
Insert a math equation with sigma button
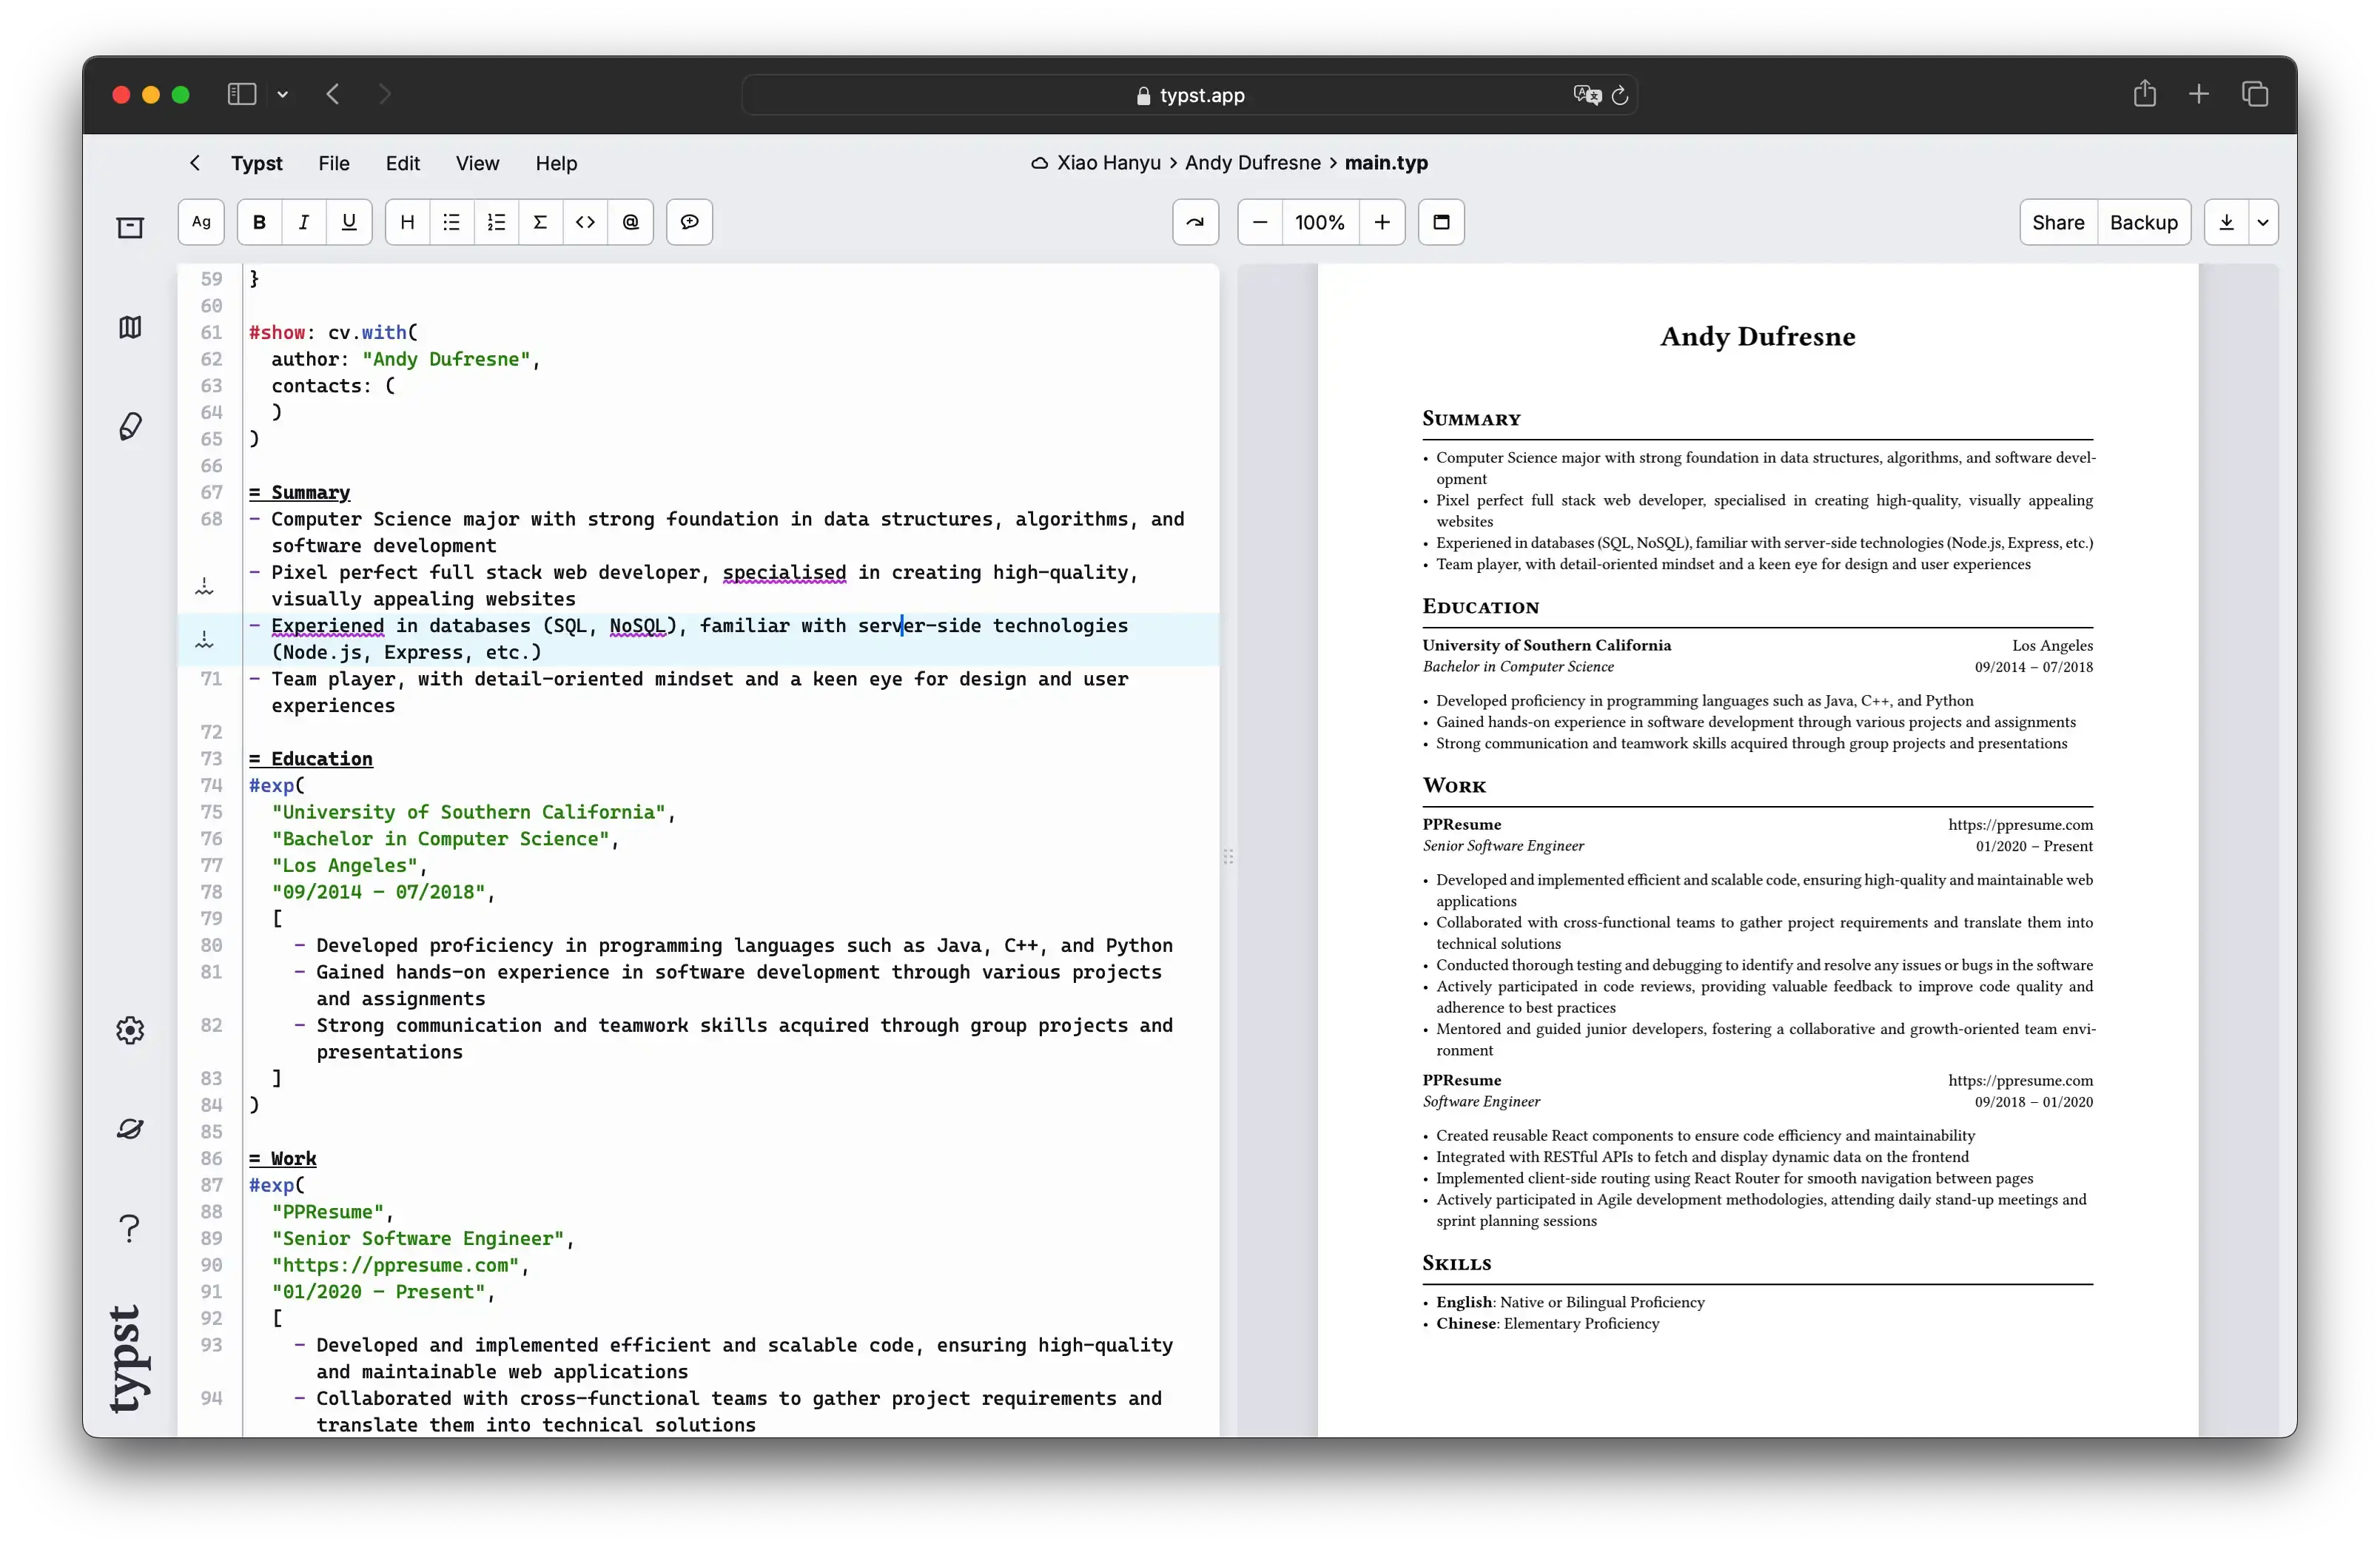[540, 222]
